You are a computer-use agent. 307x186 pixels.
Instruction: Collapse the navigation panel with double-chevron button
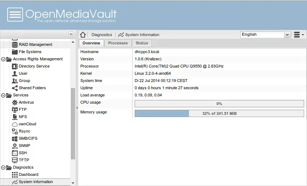(x=71, y=34)
